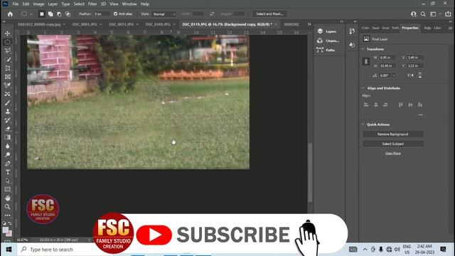Open the Style dropdown set to Normal

(x=164, y=14)
